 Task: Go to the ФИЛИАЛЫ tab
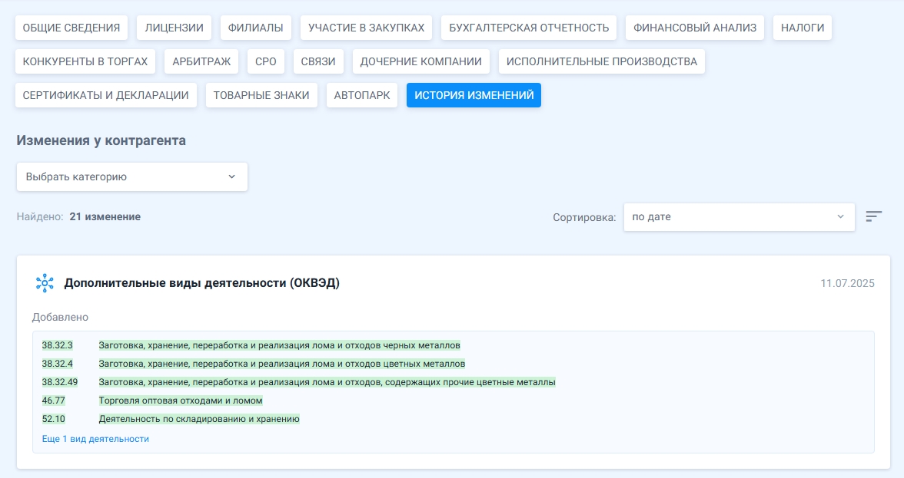coord(255,28)
